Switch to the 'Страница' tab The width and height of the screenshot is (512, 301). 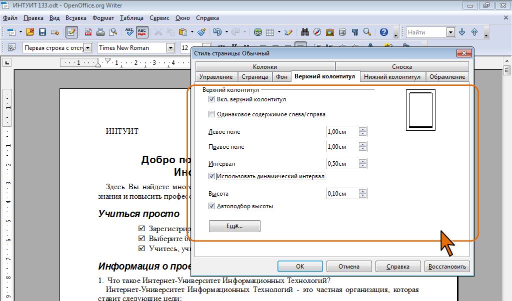(x=254, y=77)
